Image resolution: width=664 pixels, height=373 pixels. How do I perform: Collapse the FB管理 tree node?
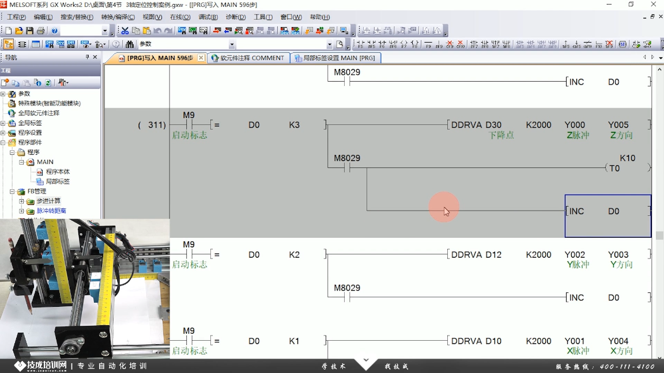[12, 192]
